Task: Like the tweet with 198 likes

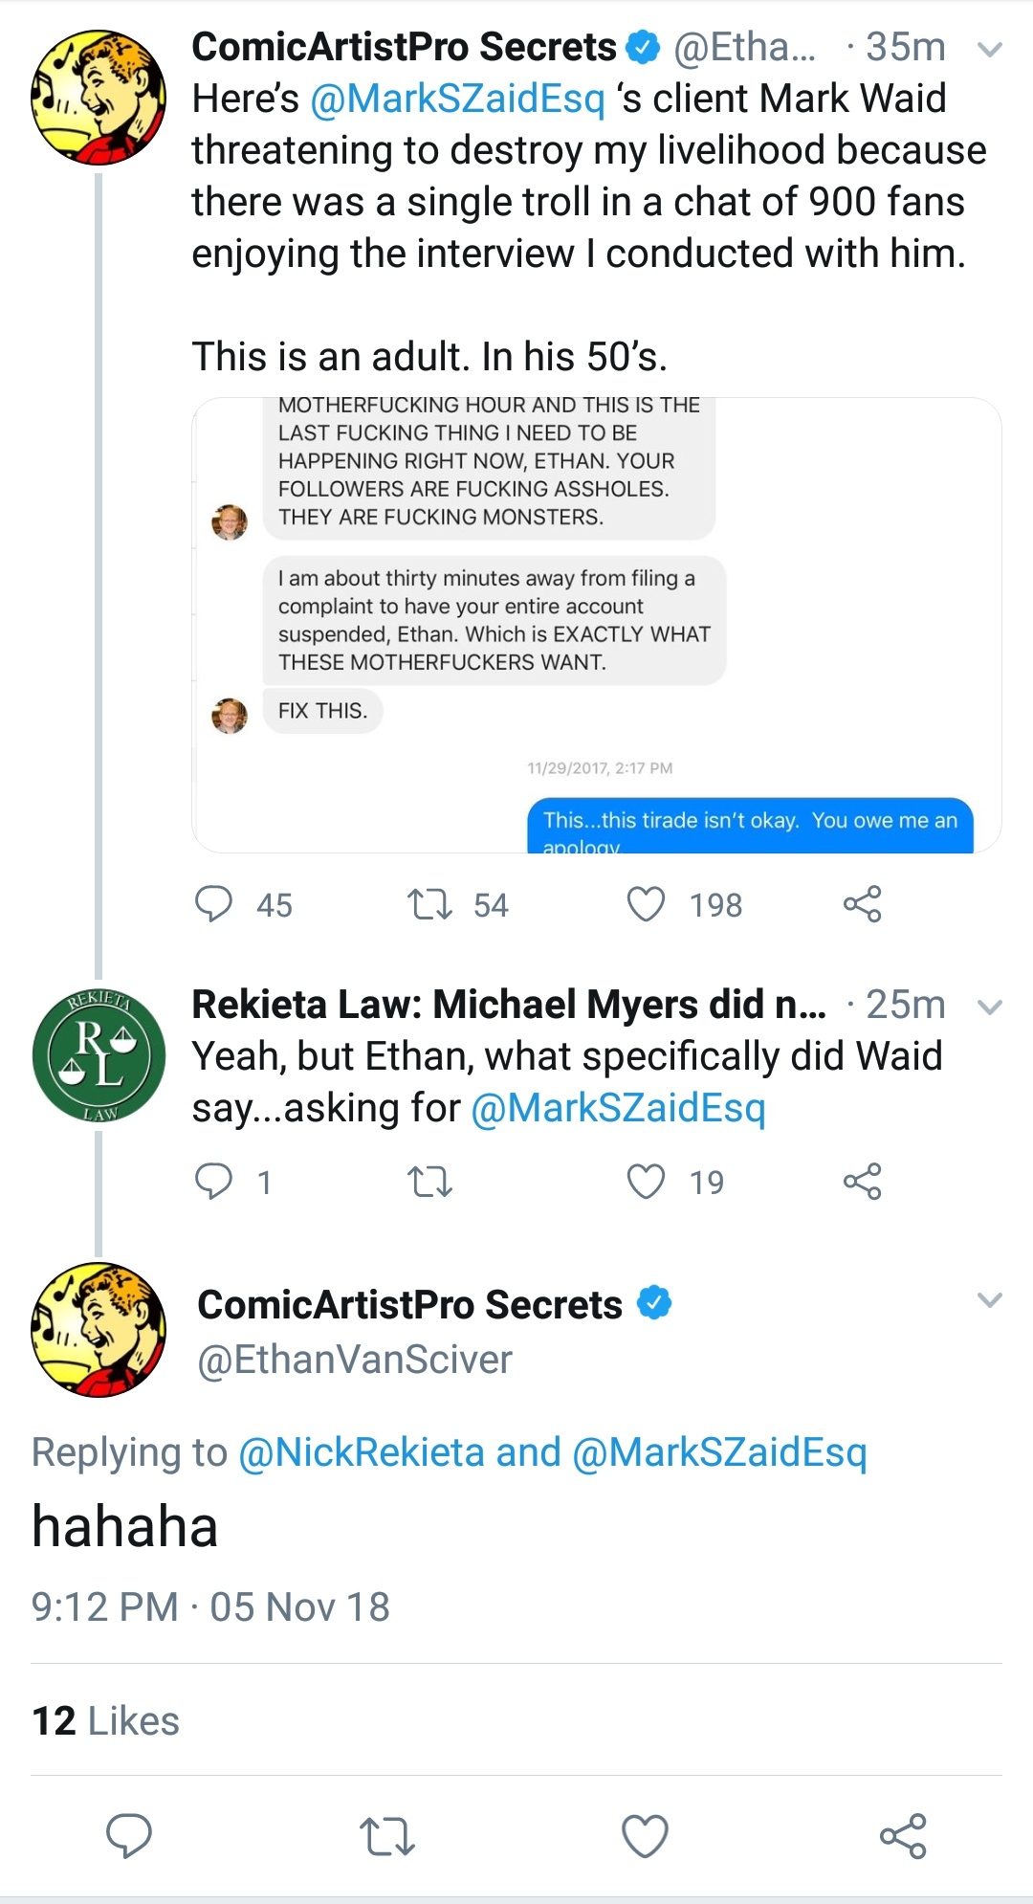Action: 646,904
